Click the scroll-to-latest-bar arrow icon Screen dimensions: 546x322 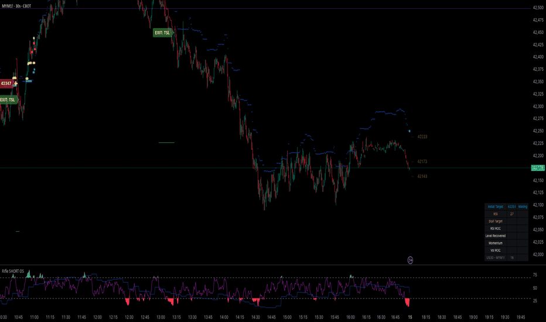coord(410,260)
